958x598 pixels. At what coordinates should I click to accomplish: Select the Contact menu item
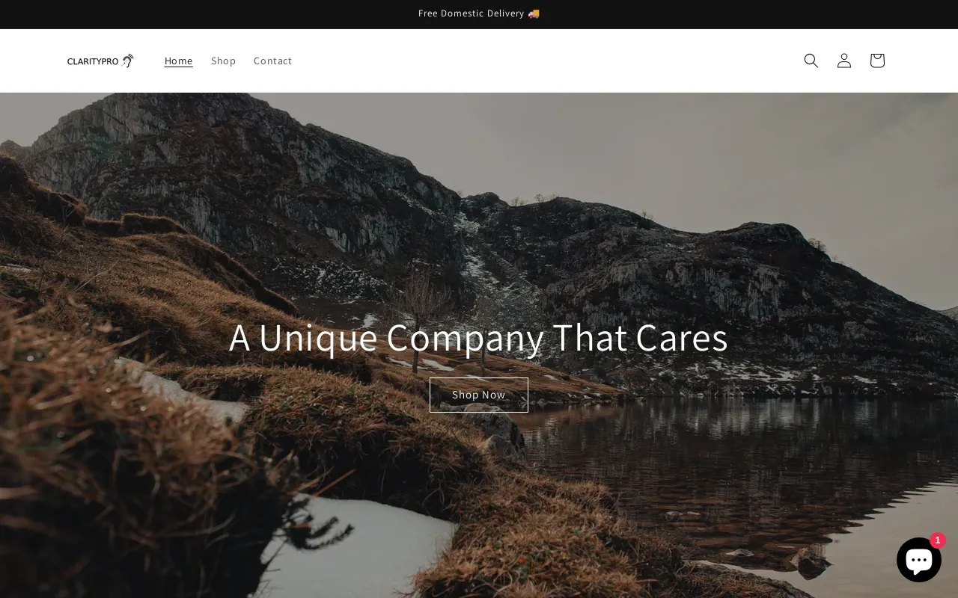point(272,61)
